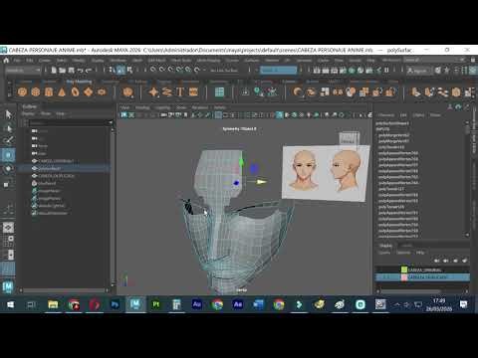Click the four-pane layout icon in toolbox
The image size is (478, 358).
point(8,241)
